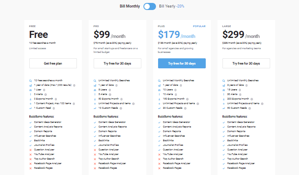Screen dimensions: 299x175
Task: Click info icon next to Large 2 years of data
Action: pos(246,85)
